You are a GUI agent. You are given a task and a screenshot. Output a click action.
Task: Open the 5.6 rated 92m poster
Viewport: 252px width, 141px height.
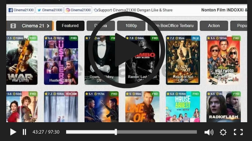pyautogui.click(x=22, y=107)
